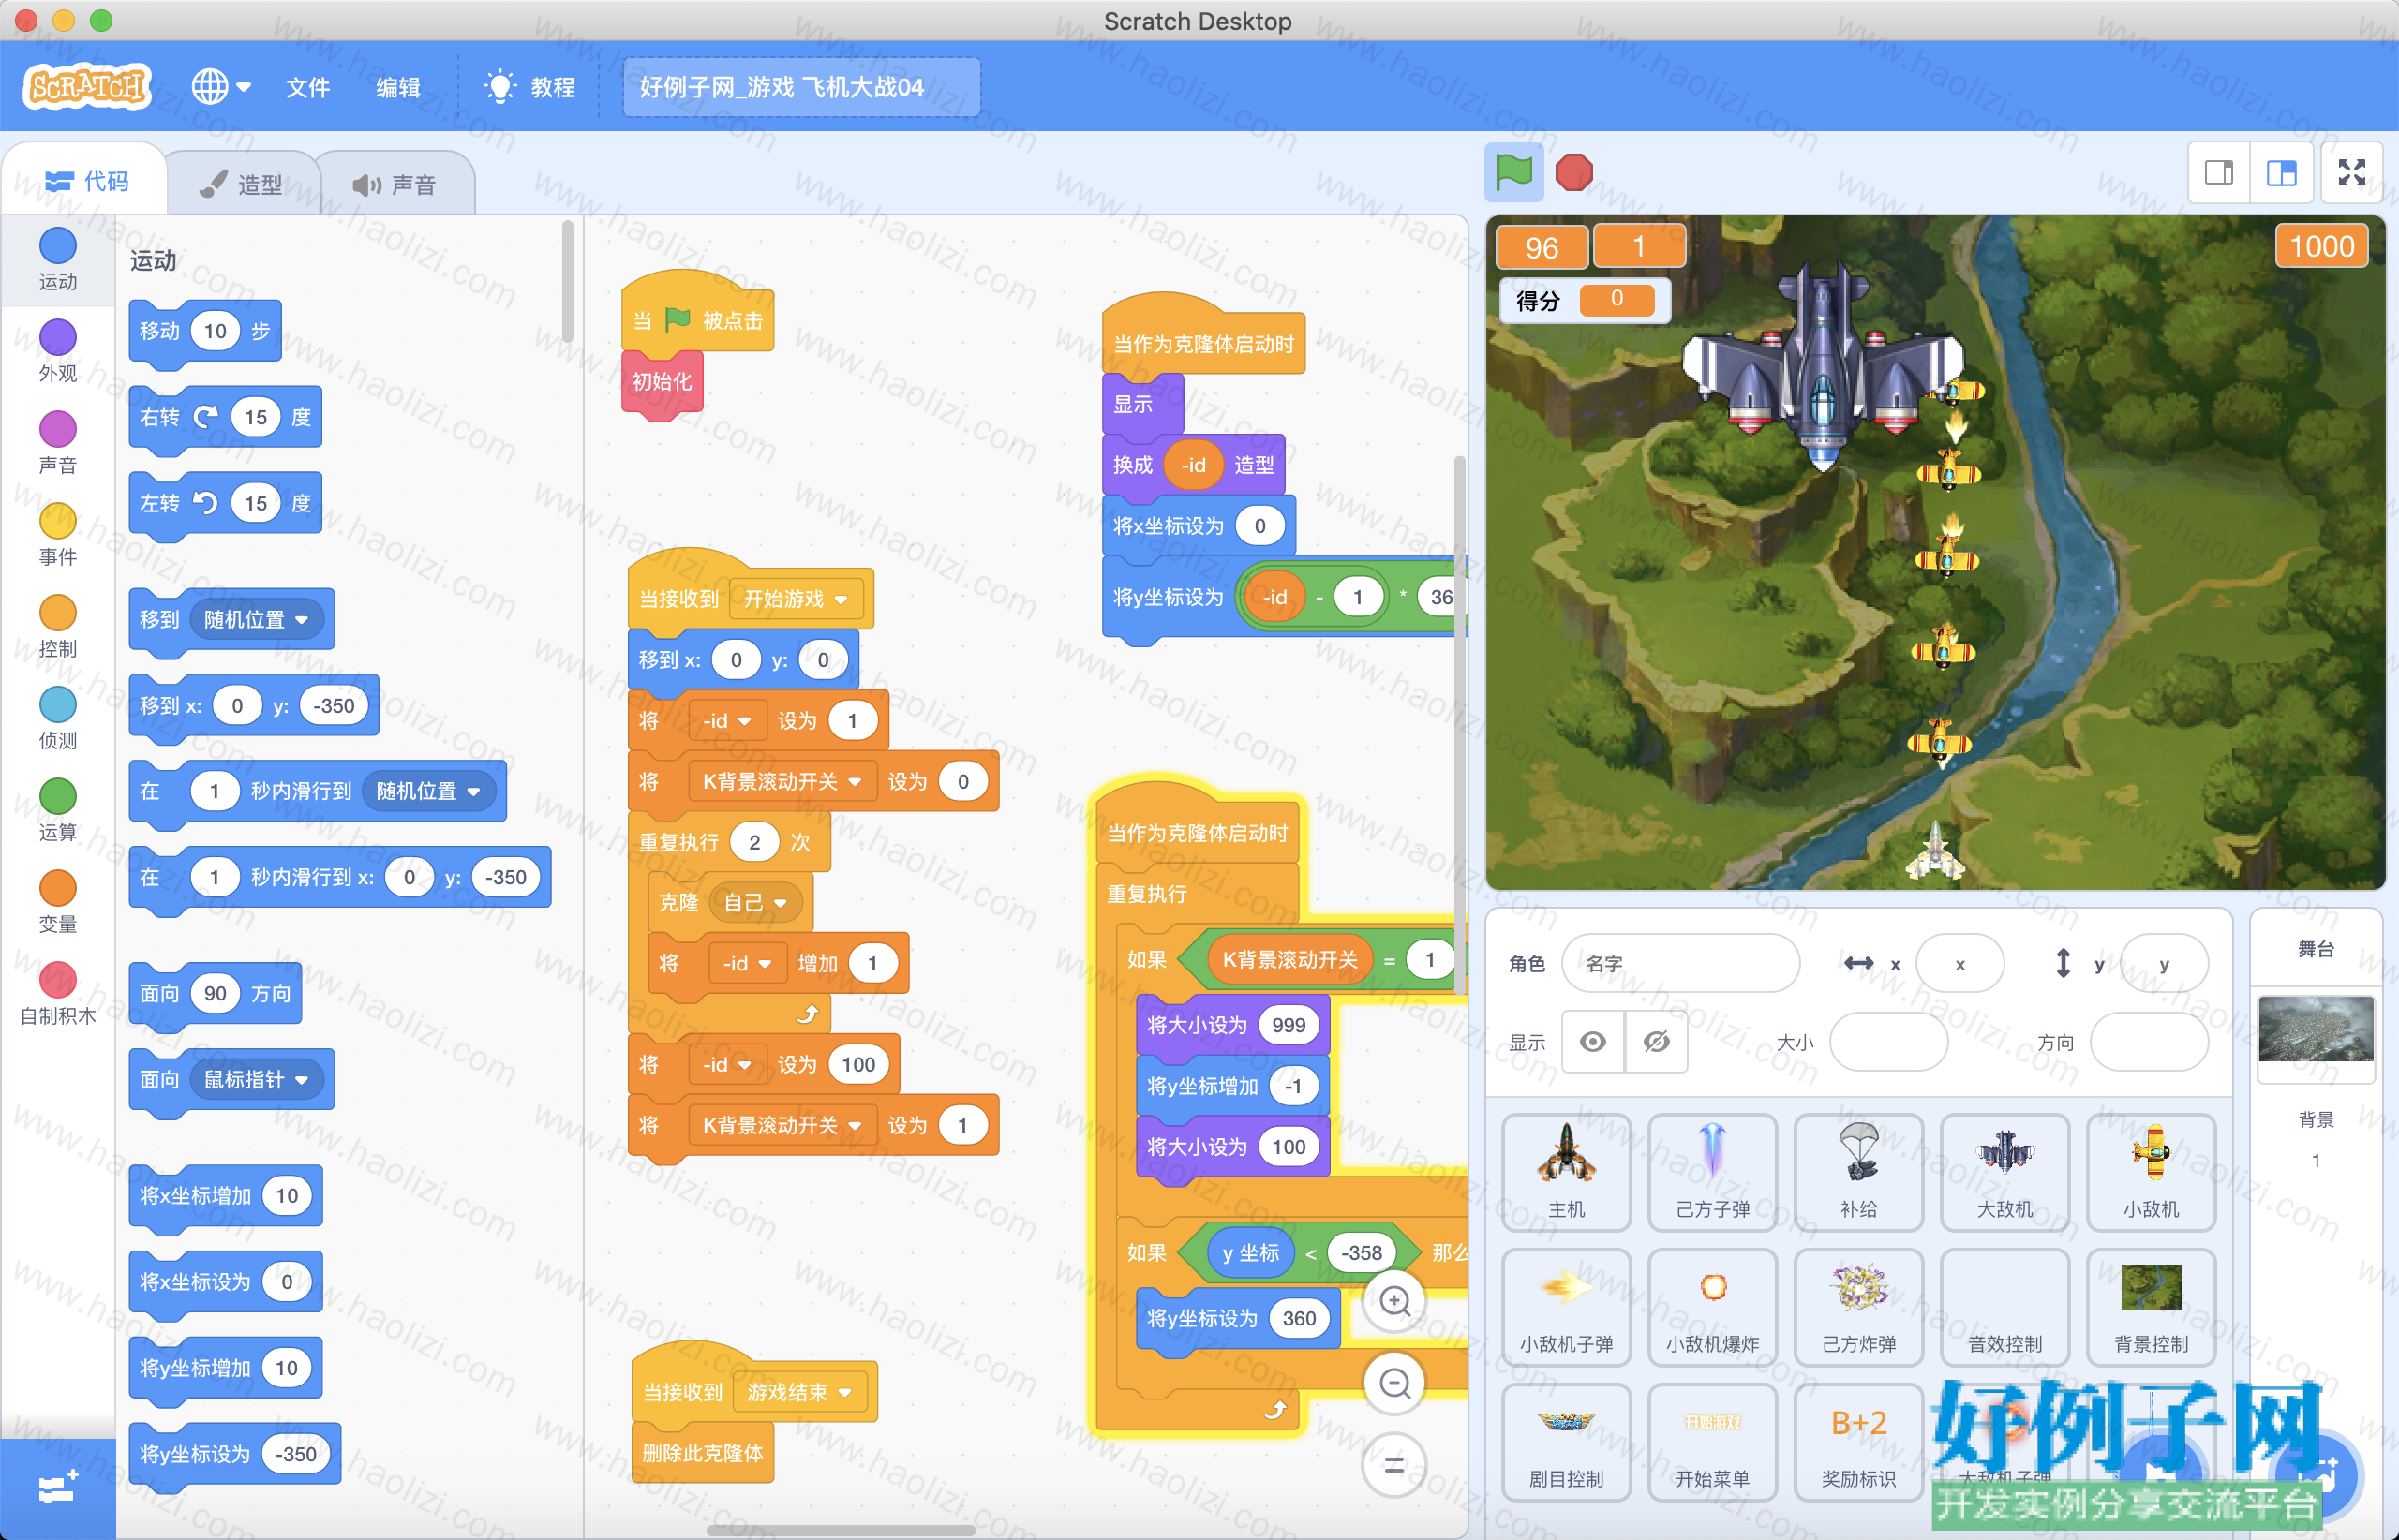
Task: Open the 鼠标指针 dropdown in 面向 block
Action: pyautogui.click(x=257, y=1080)
